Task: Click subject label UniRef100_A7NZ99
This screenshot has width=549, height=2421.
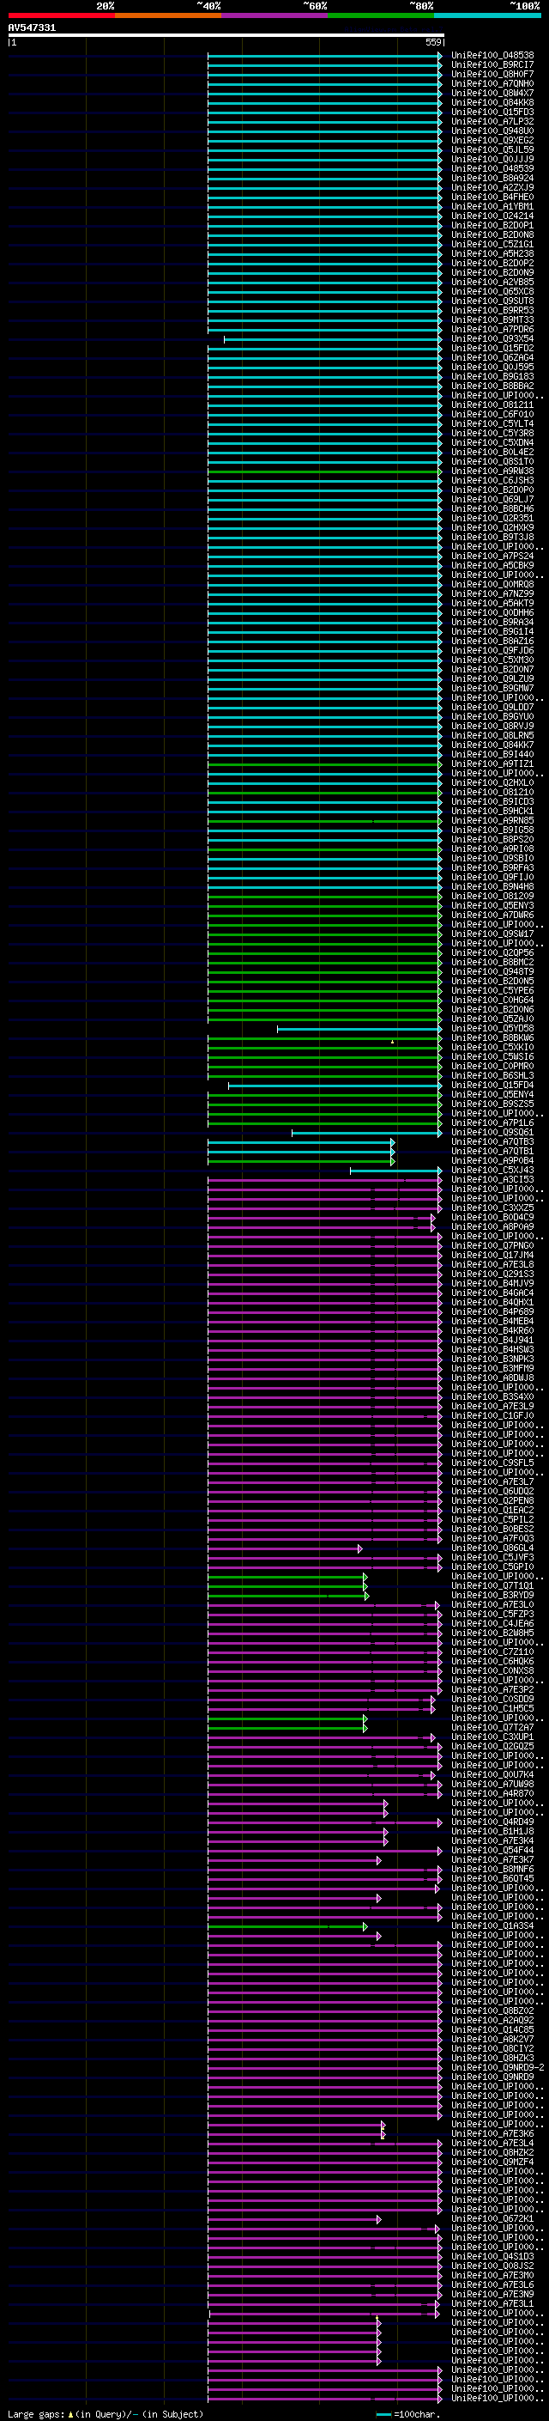Action: (x=492, y=593)
